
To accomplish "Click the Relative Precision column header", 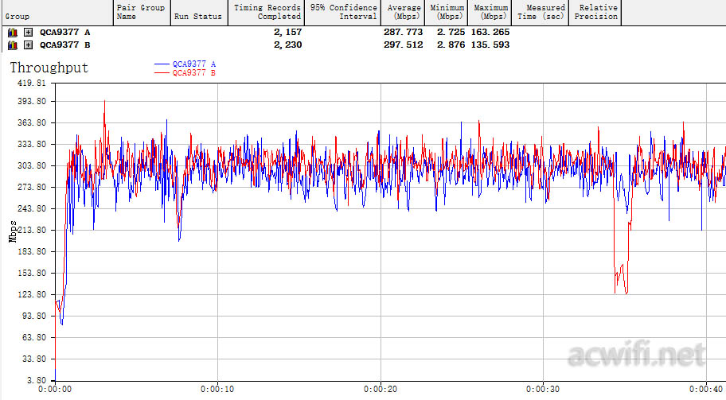I will pos(595,13).
